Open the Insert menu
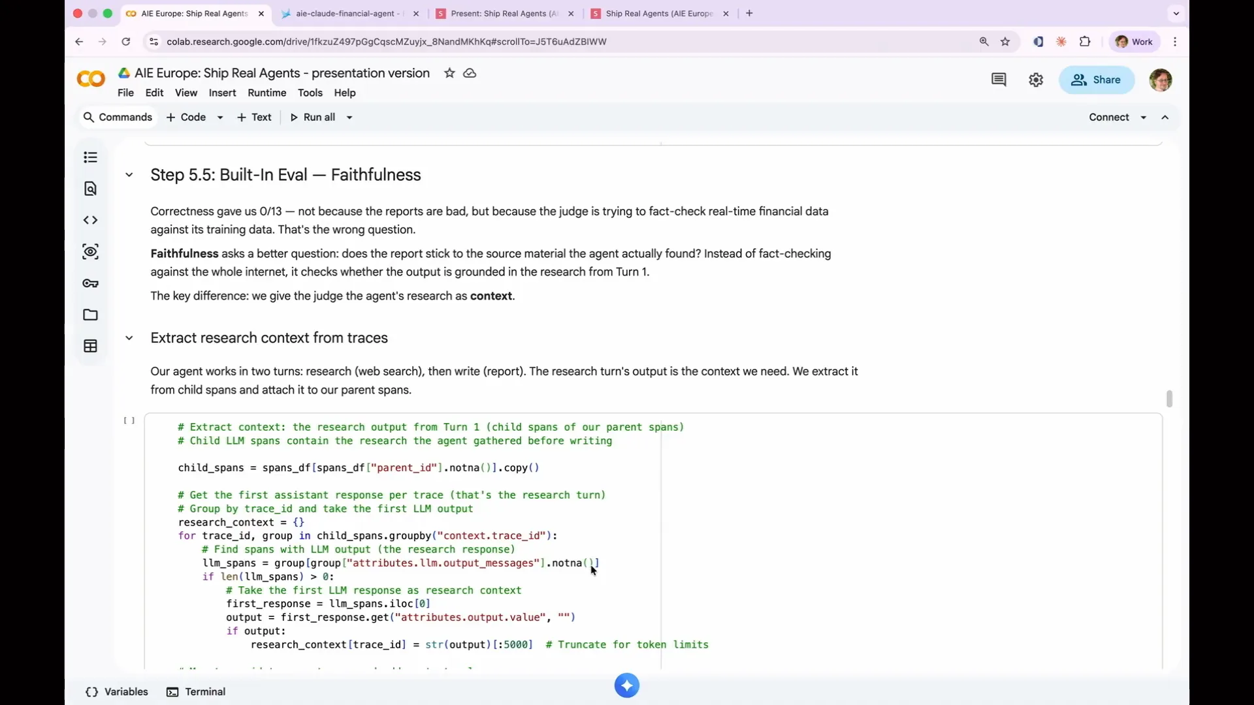 tap(222, 93)
